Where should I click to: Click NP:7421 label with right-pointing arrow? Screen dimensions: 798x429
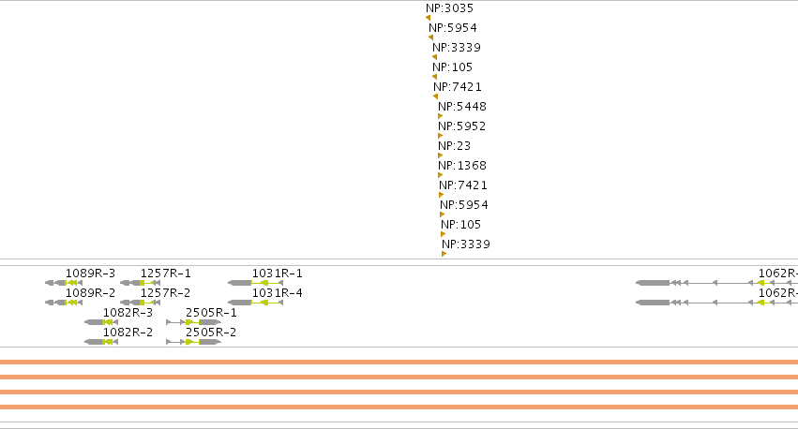[462, 185]
